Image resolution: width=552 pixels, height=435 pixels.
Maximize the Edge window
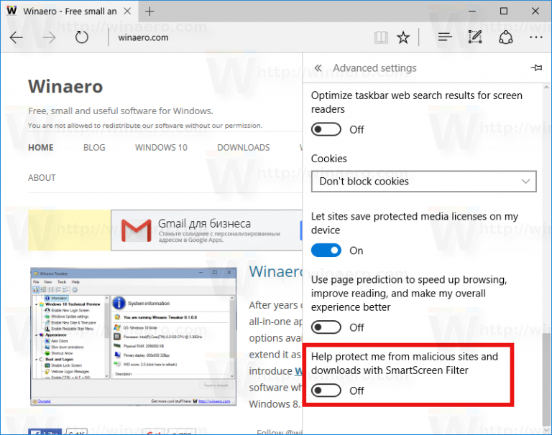pos(504,11)
